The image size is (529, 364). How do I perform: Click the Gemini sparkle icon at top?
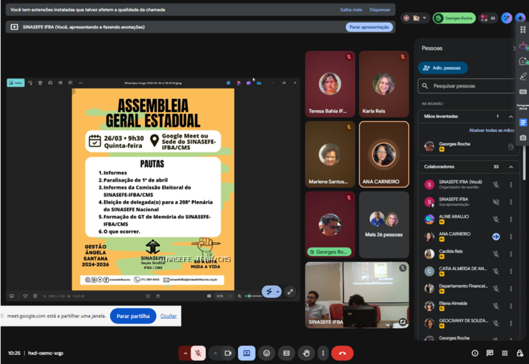[520, 18]
